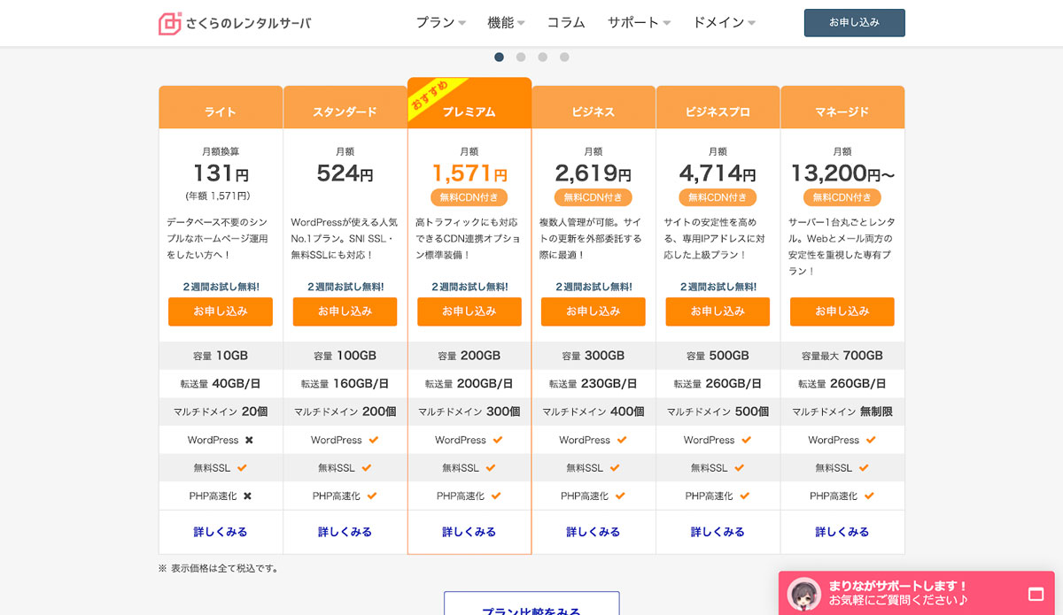Select the ライト plan header
The height and width of the screenshot is (615, 1063).
pos(221,107)
